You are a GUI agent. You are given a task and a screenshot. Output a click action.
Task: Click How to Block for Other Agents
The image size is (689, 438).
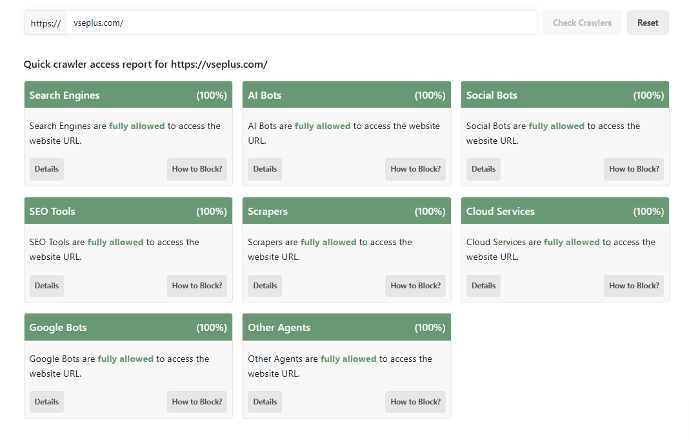[x=415, y=402]
